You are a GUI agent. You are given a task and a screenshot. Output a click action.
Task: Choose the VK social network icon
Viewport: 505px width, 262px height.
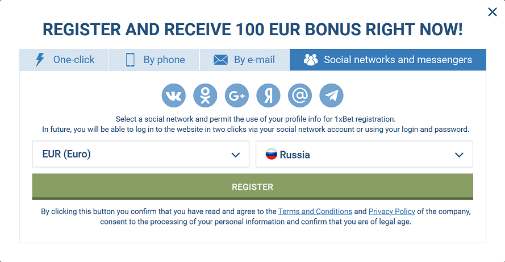(x=174, y=95)
